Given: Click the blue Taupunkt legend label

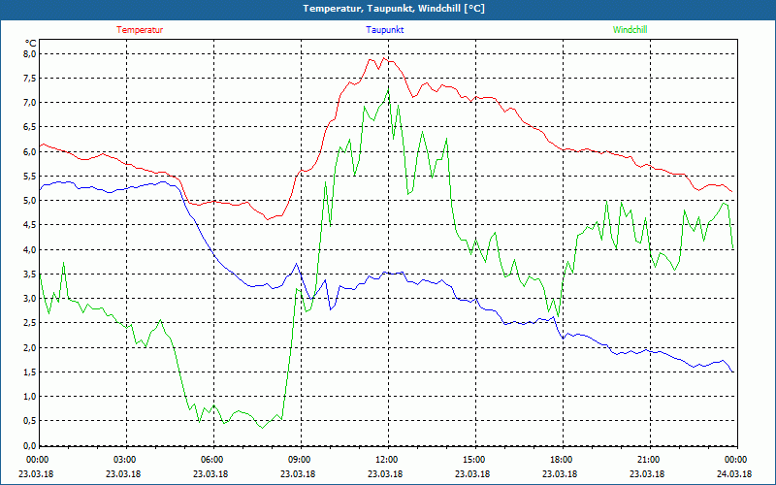Looking at the screenshot, I should [385, 30].
